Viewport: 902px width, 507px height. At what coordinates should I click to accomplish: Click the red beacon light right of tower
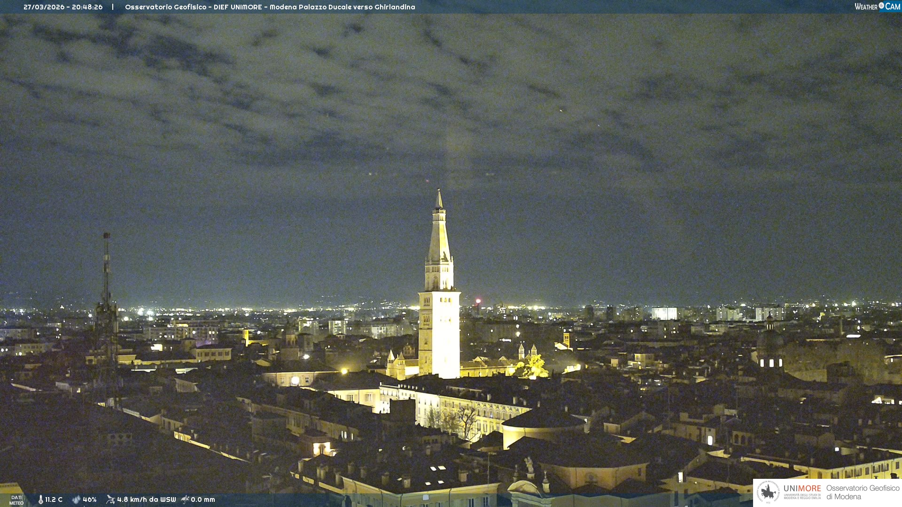pos(478,301)
